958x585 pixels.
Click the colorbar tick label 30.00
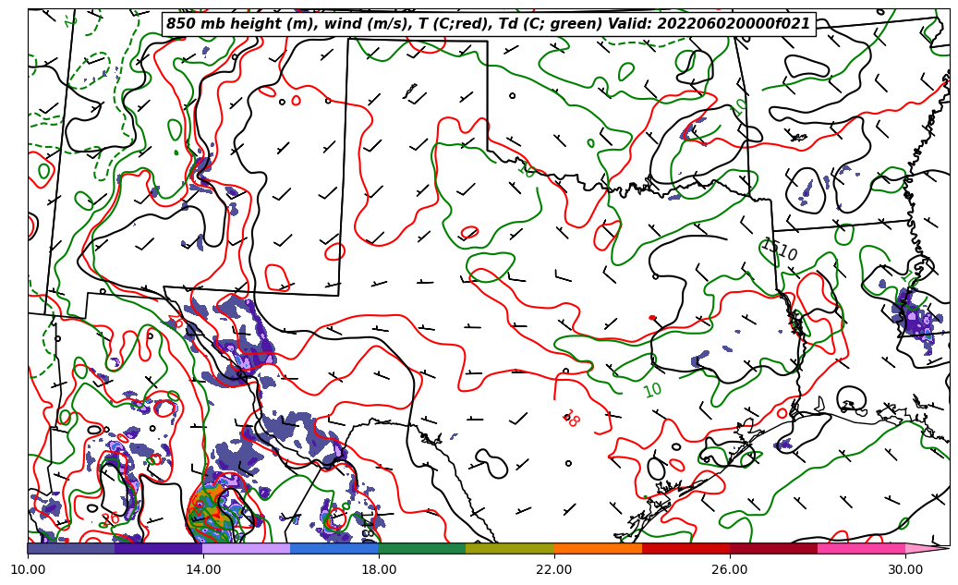click(905, 569)
